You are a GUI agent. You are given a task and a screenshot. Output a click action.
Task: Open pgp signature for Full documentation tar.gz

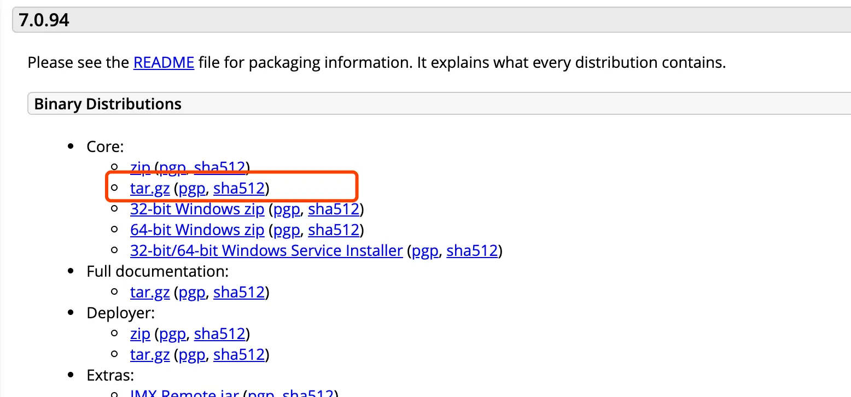point(192,293)
